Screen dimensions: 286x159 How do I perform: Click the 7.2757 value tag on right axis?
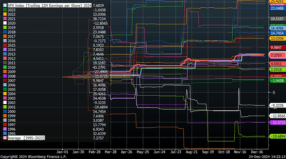(277, 56)
